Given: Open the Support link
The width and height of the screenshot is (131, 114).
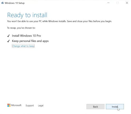Looking at the screenshot, I should click(30, 106).
